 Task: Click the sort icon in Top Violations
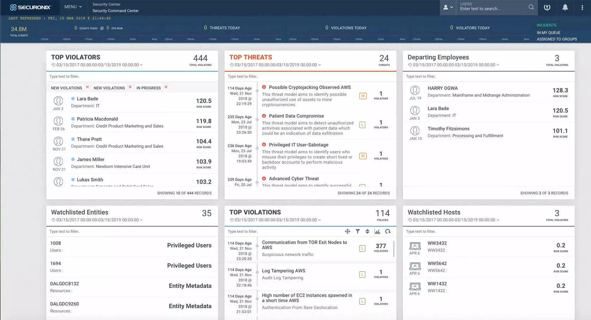[x=367, y=231]
